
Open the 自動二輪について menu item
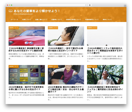point(41,20)
